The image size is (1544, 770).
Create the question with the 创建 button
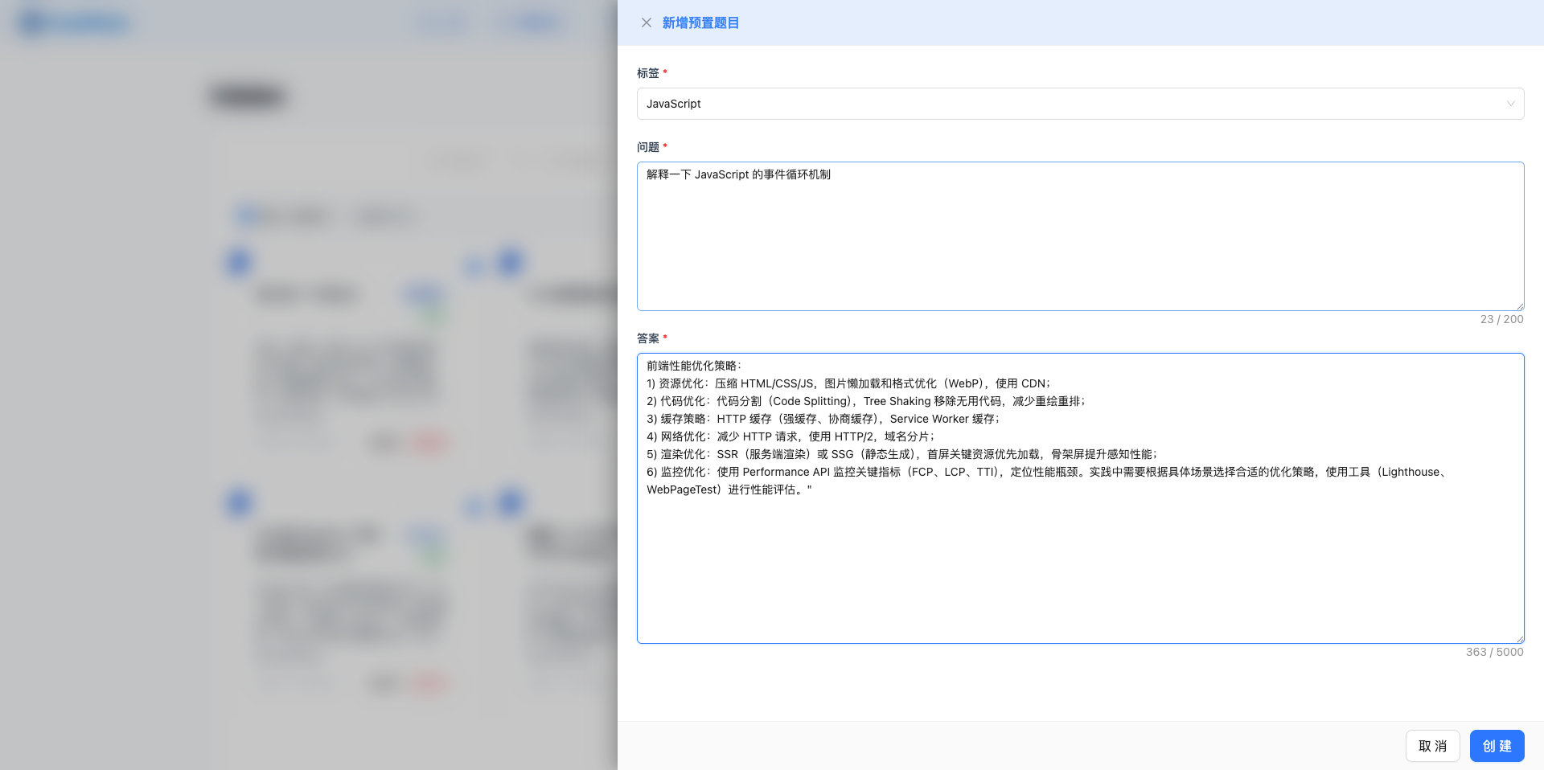click(1497, 746)
